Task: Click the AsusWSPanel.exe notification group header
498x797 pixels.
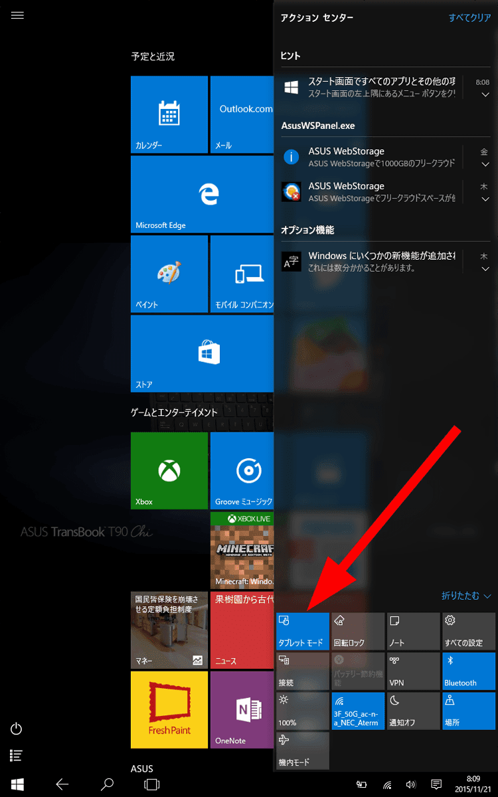Action: [x=318, y=125]
